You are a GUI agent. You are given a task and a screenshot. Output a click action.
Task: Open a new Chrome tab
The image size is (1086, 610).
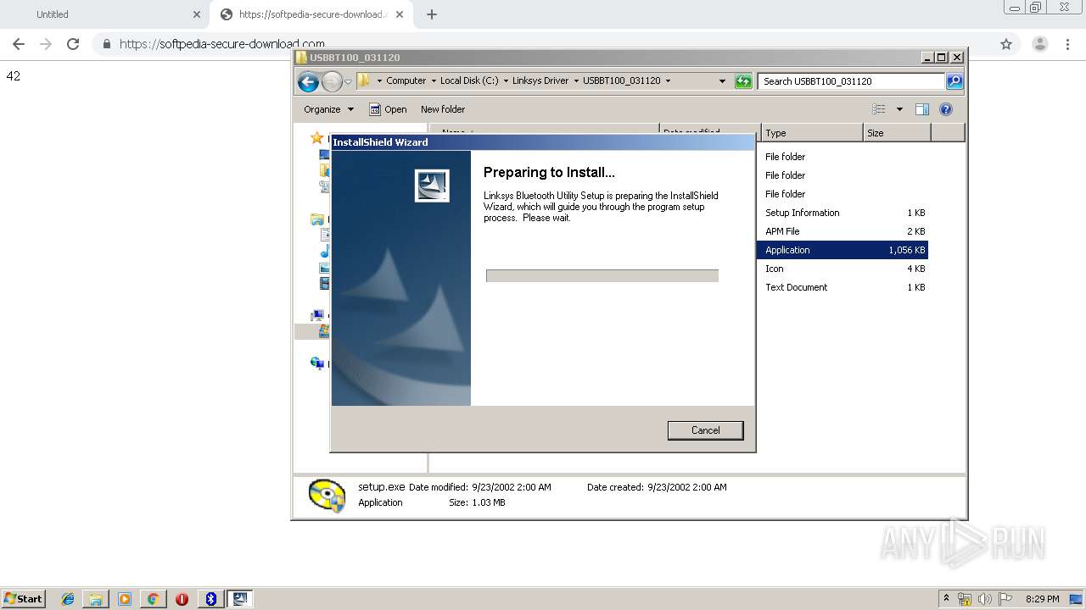432,14
